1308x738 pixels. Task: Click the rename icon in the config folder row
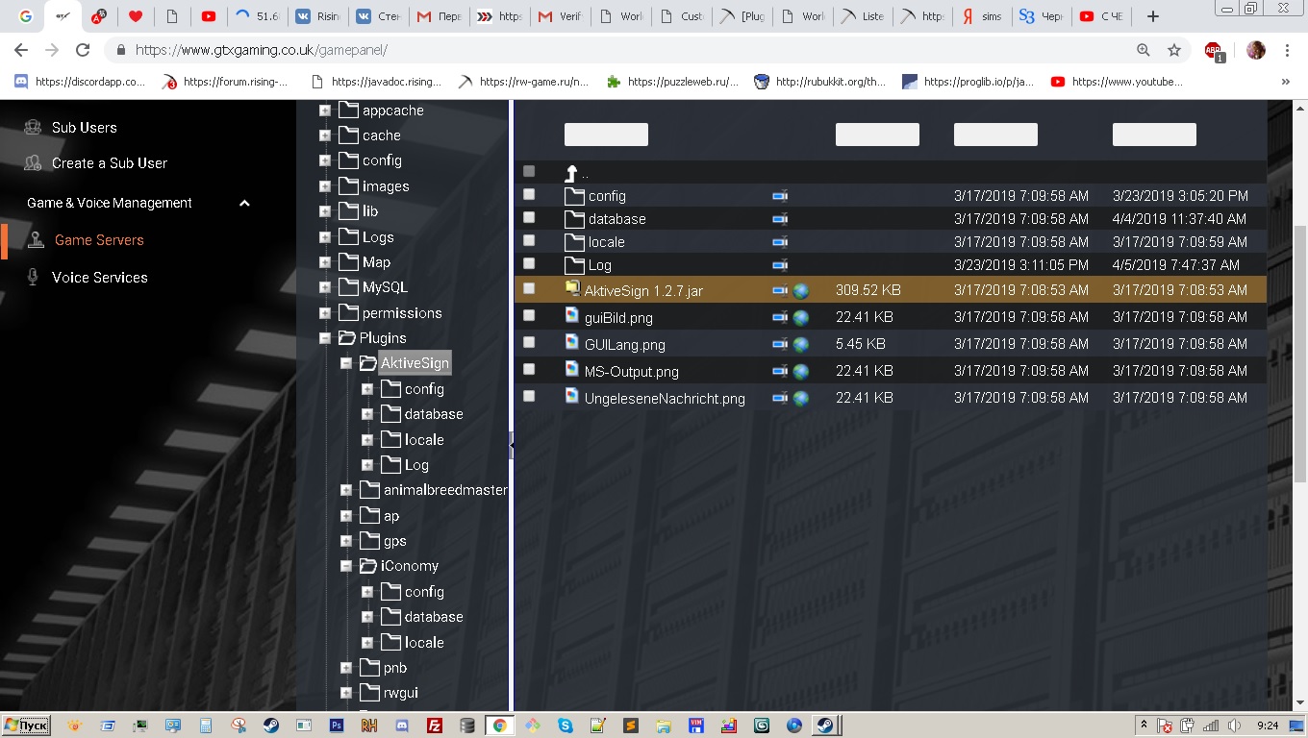(x=780, y=196)
